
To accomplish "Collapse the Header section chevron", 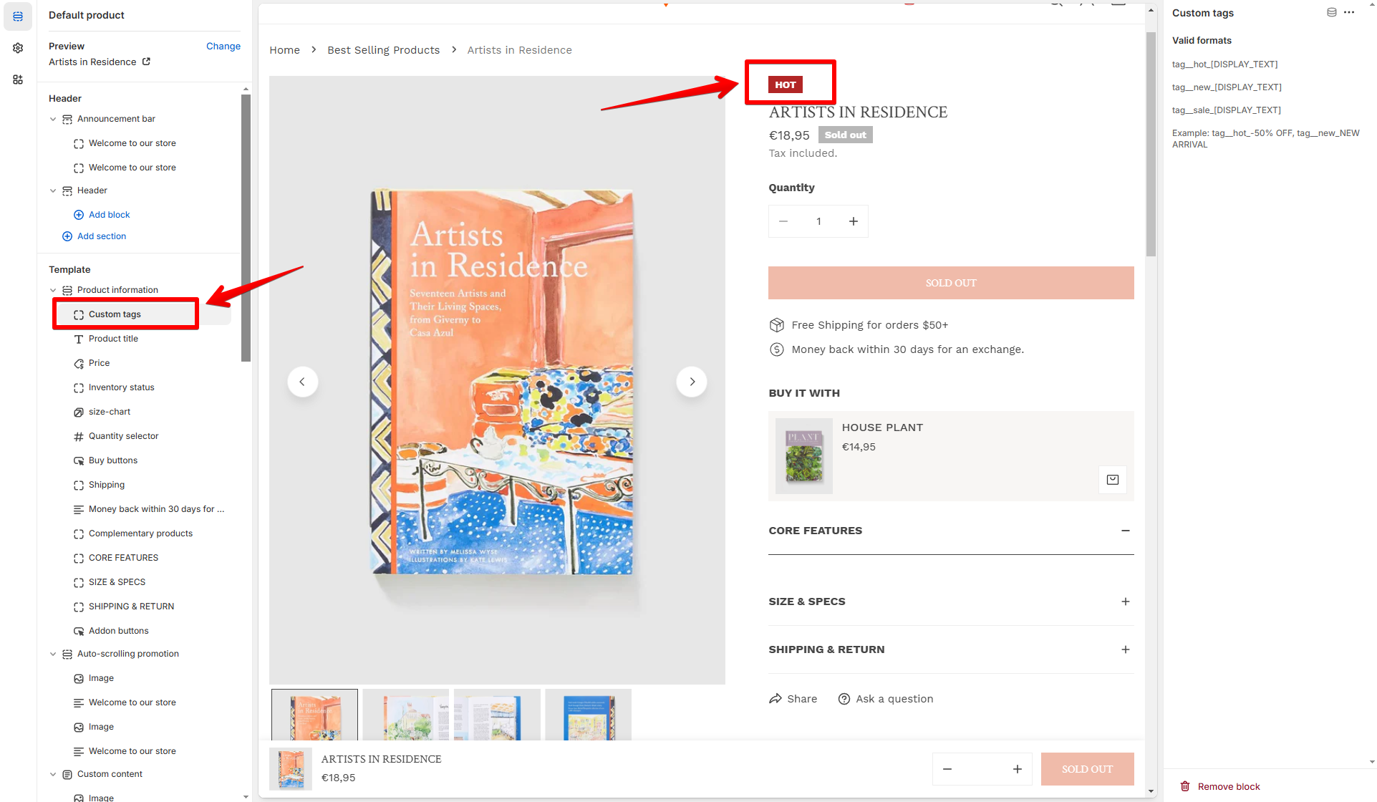I will 53,190.
